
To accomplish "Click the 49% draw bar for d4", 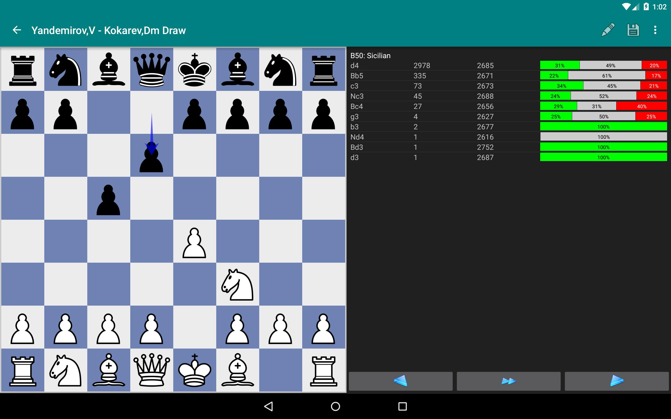I will (x=610, y=65).
